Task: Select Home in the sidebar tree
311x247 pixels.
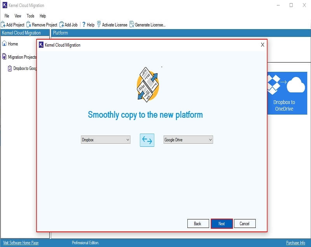Action: (x=13, y=44)
